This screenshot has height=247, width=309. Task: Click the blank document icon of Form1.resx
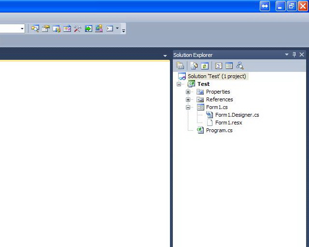(210, 123)
